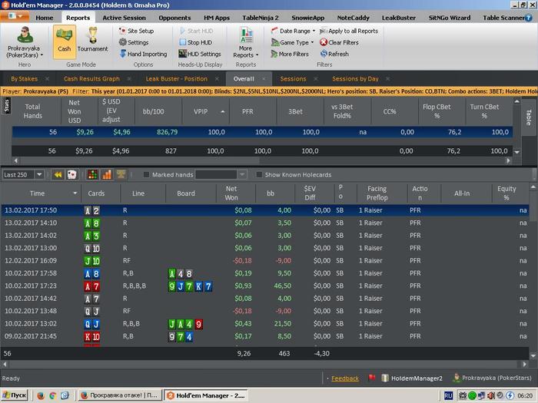This screenshot has height=403, width=538.
Task: Click the Пуск start button
Action: [x=15, y=395]
